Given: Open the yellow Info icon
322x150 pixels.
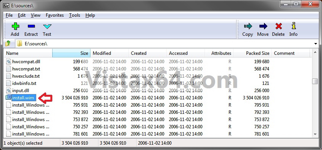Looking at the screenshot, I should tap(294, 26).
